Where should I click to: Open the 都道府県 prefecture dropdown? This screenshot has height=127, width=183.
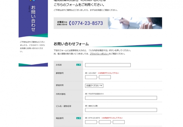[x=94, y=85]
